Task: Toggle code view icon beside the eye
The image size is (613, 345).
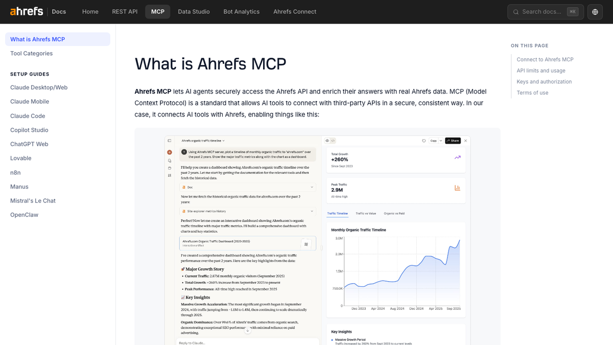Action: click(333, 141)
